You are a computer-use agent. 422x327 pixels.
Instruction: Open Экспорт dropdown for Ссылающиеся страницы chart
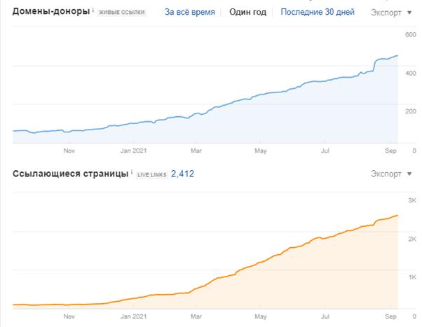[x=391, y=174]
